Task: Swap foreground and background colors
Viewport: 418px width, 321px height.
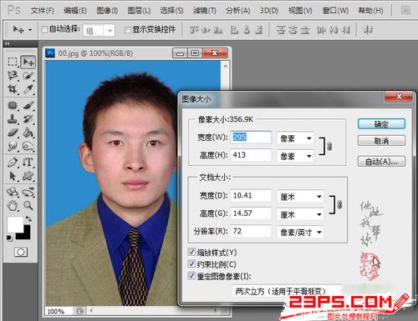Action: [x=28, y=218]
